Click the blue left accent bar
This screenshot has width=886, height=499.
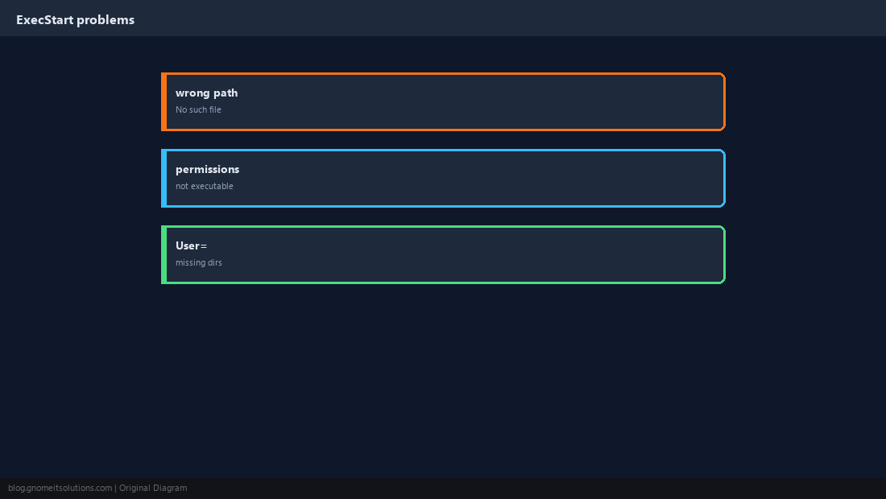pos(164,179)
